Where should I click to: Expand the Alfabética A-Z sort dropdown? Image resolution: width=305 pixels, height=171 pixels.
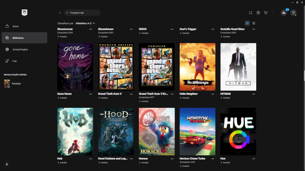pyautogui.click(x=85, y=23)
